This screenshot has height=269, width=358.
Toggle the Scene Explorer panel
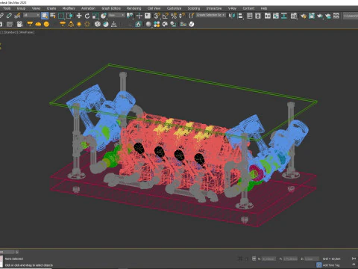pyautogui.click(x=249, y=16)
